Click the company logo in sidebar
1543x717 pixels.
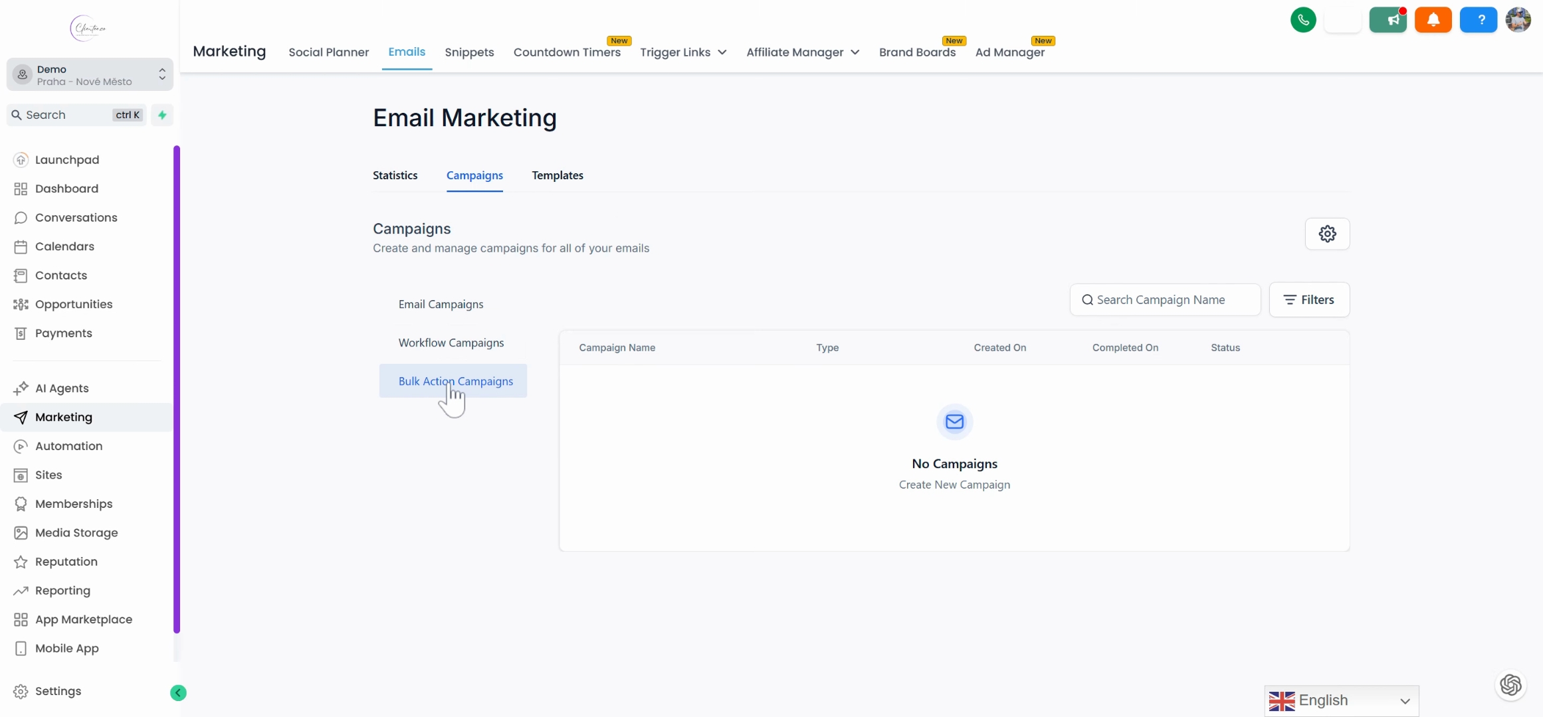[88, 28]
